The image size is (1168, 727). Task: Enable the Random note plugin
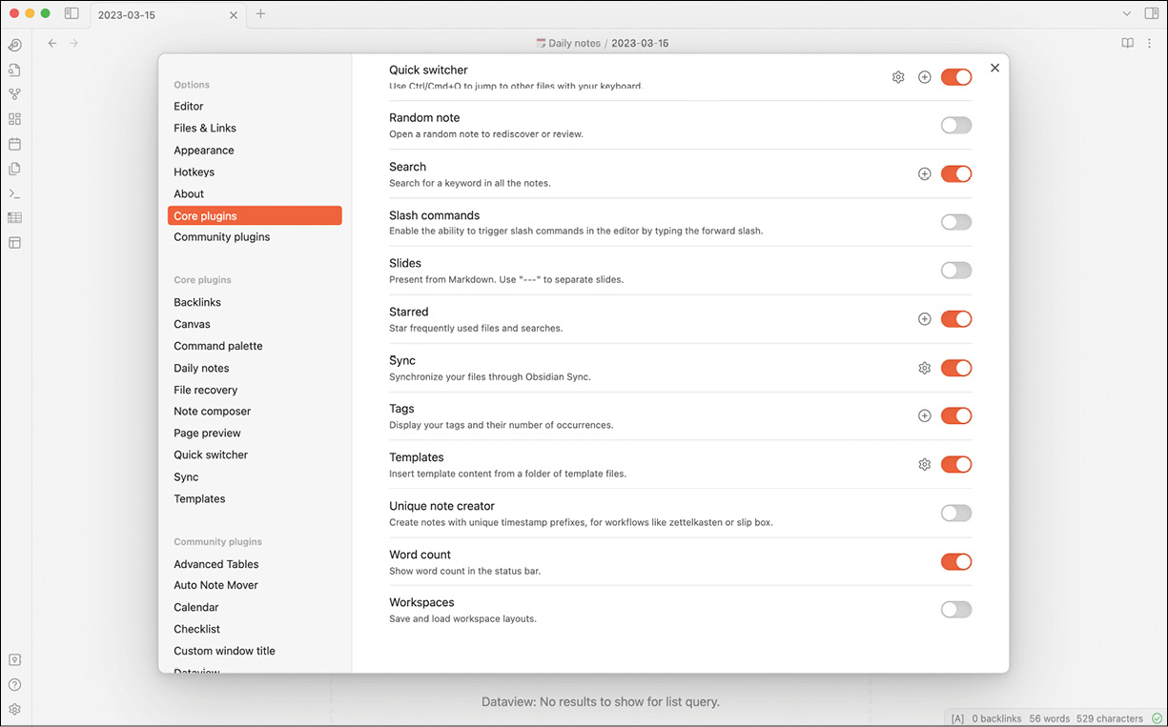click(x=955, y=126)
